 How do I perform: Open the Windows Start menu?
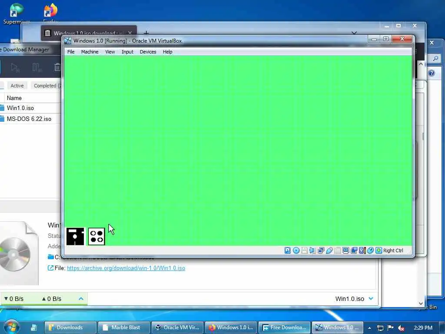[x=12, y=327]
